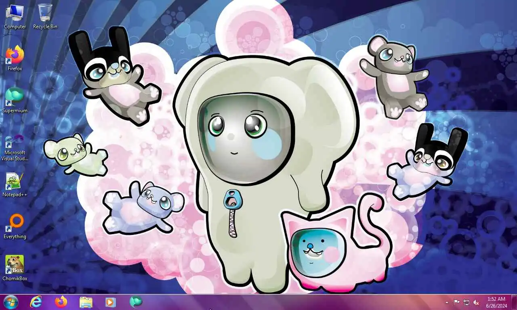This screenshot has width=517, height=310.
Task: Open the network status tray icon
Action: (467, 302)
